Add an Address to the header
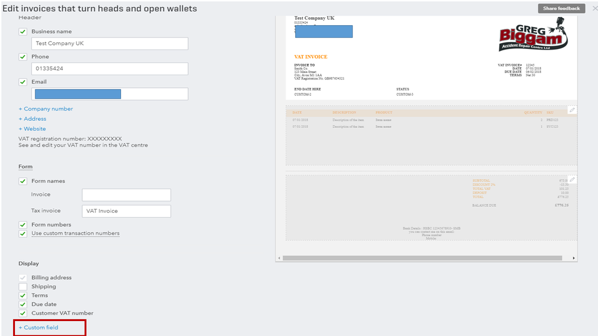Viewport: 598px width, 336px height. [32, 119]
